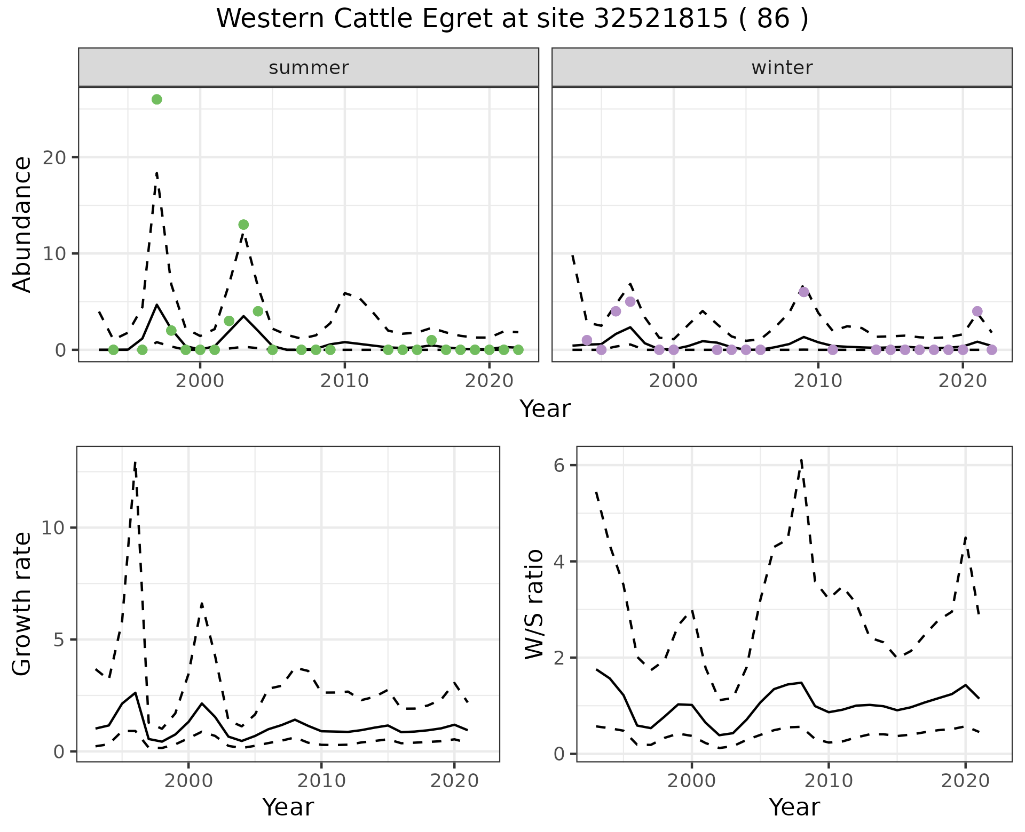Click the purple winter point at abundance 6
Viewport: 1025px width, 832px height.
pos(803,292)
